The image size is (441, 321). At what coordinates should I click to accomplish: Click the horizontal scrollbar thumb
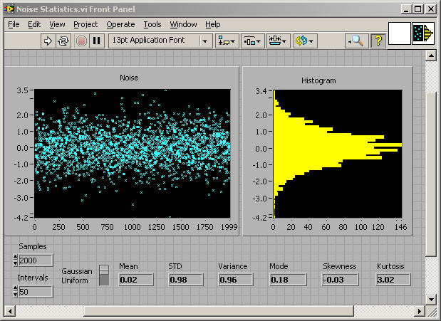tap(219, 311)
